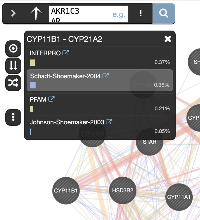Close the CYP11B1 - CYP21A2 popup
The height and width of the screenshot is (220, 200).
(x=168, y=39)
